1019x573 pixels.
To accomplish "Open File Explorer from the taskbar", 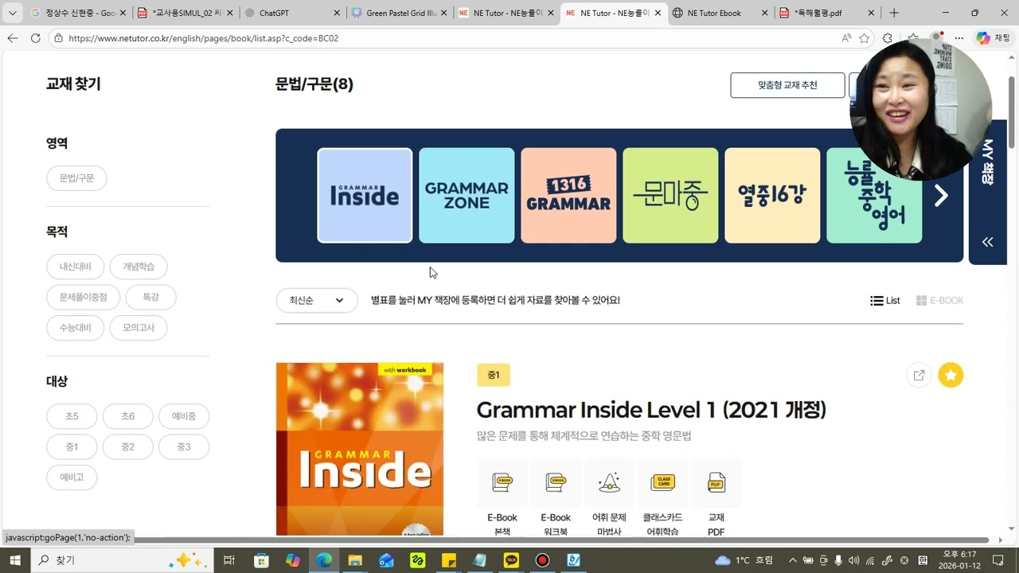I will pos(355,560).
